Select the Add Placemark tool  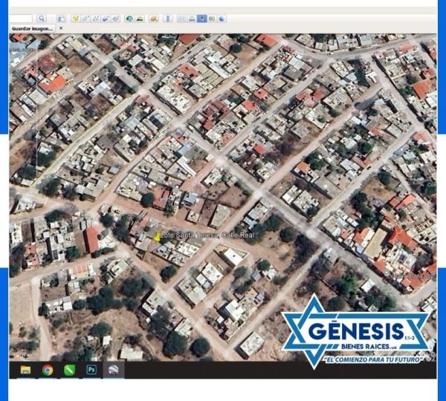pos(75,19)
